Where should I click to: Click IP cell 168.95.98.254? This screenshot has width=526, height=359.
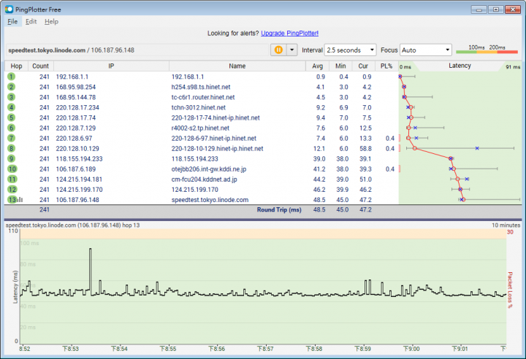76,87
